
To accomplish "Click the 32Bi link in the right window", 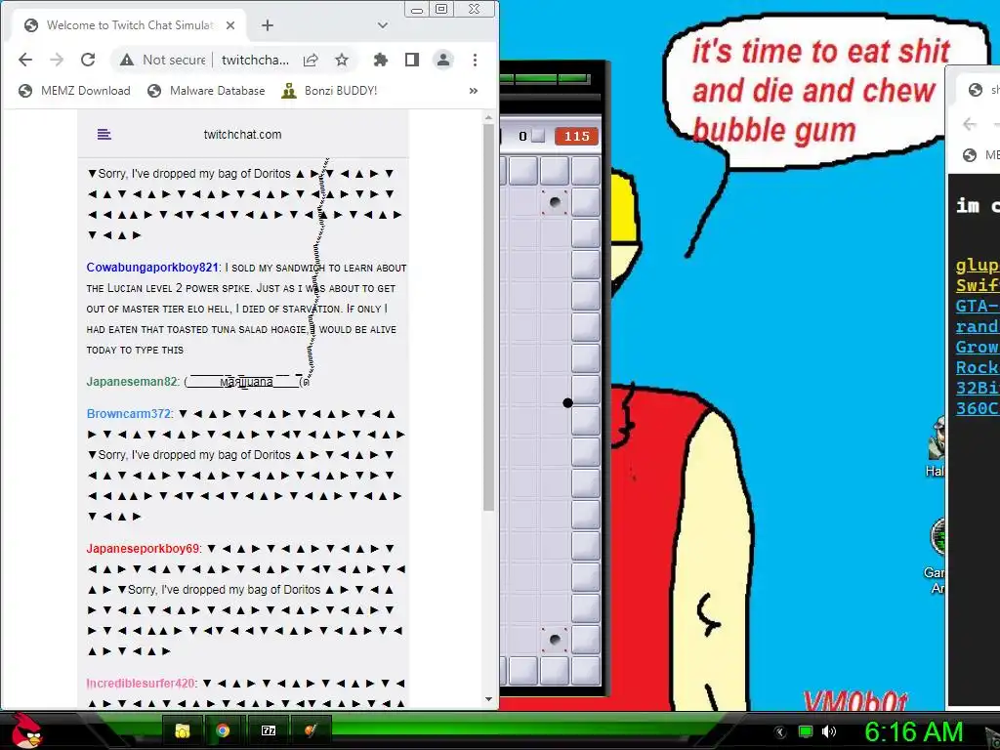I will (x=977, y=388).
